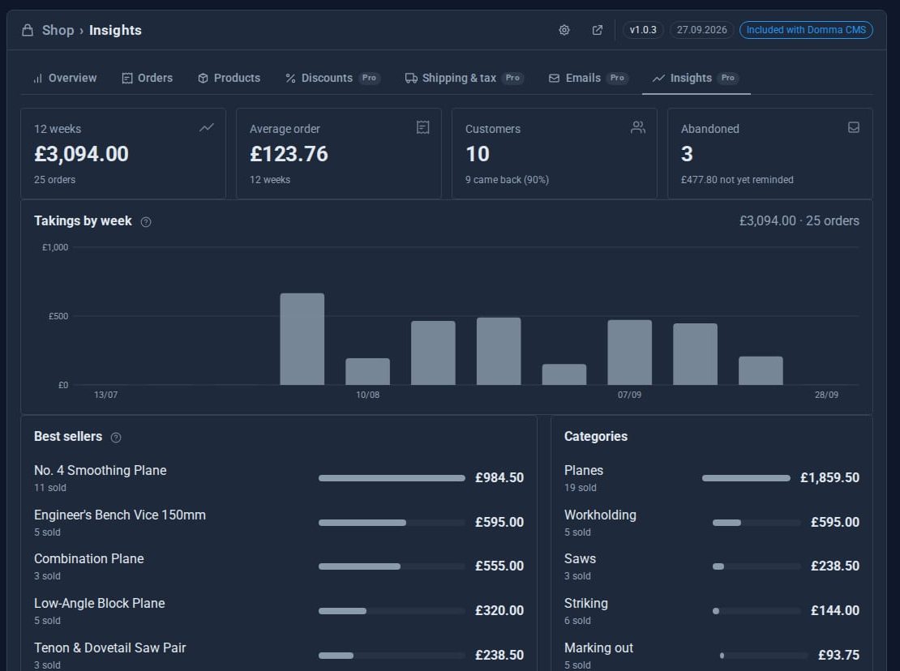
Task: Click the Engineer's Bench Vice progress bar
Action: 392,523
